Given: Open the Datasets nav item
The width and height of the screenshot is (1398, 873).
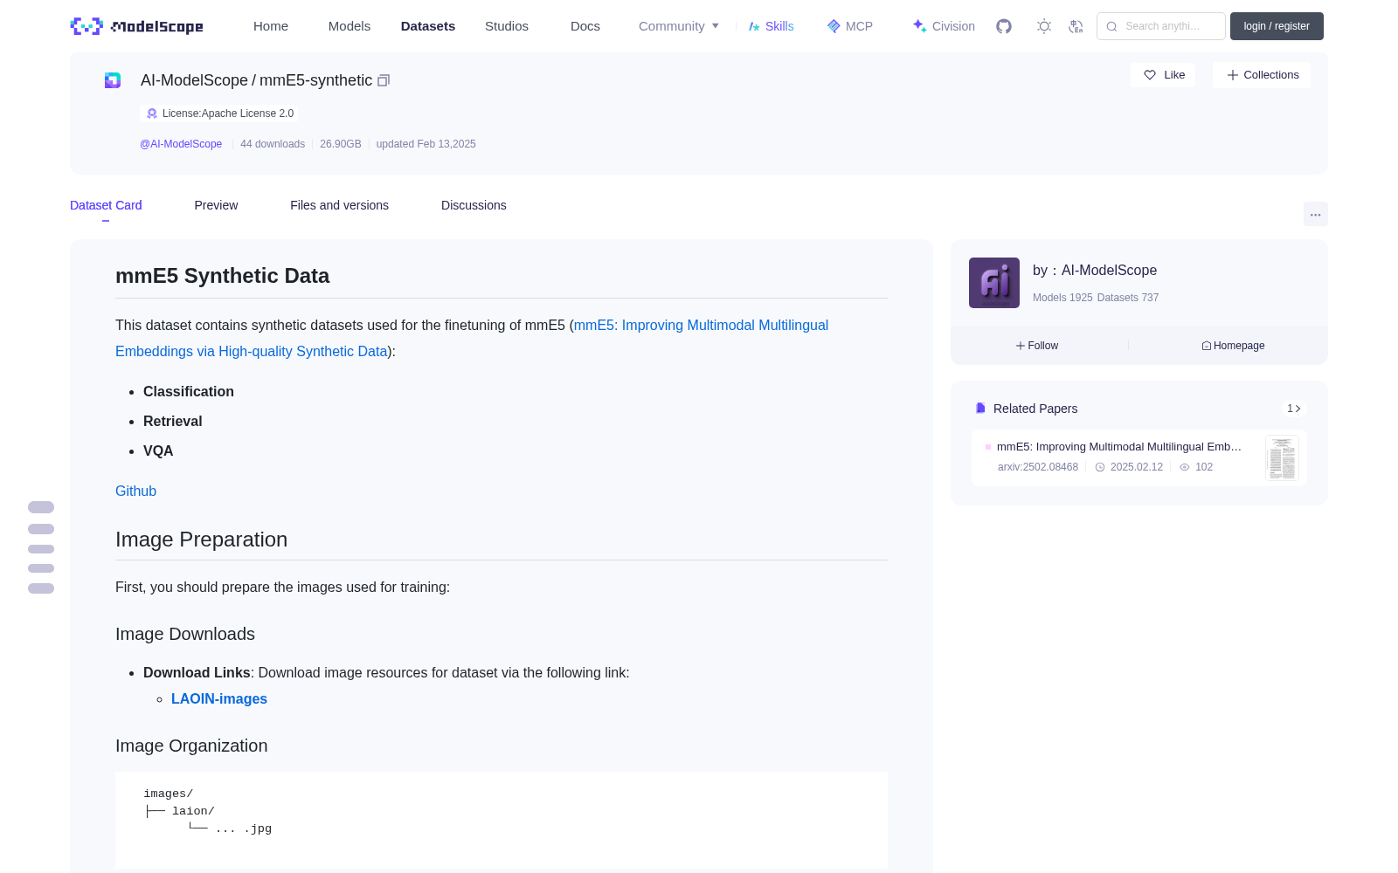Looking at the screenshot, I should 428,26.
